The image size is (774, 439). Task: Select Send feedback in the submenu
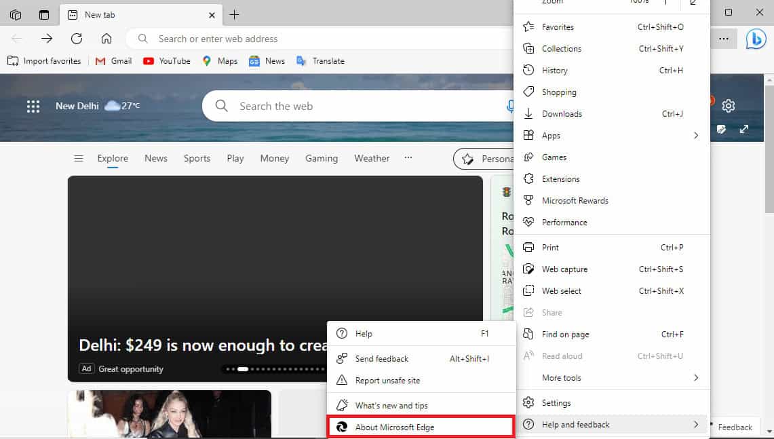421,358
